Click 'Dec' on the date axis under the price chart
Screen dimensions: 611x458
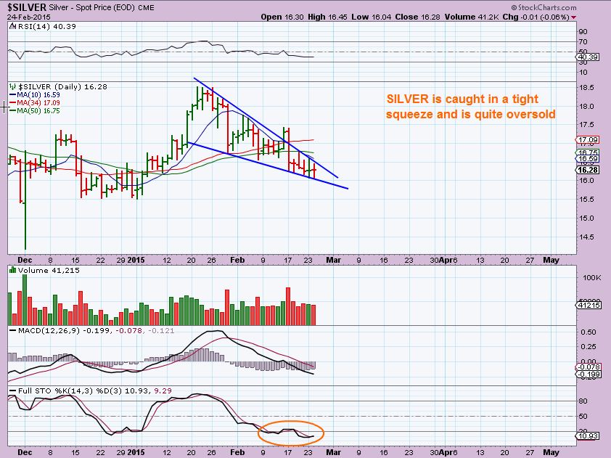(x=25, y=260)
